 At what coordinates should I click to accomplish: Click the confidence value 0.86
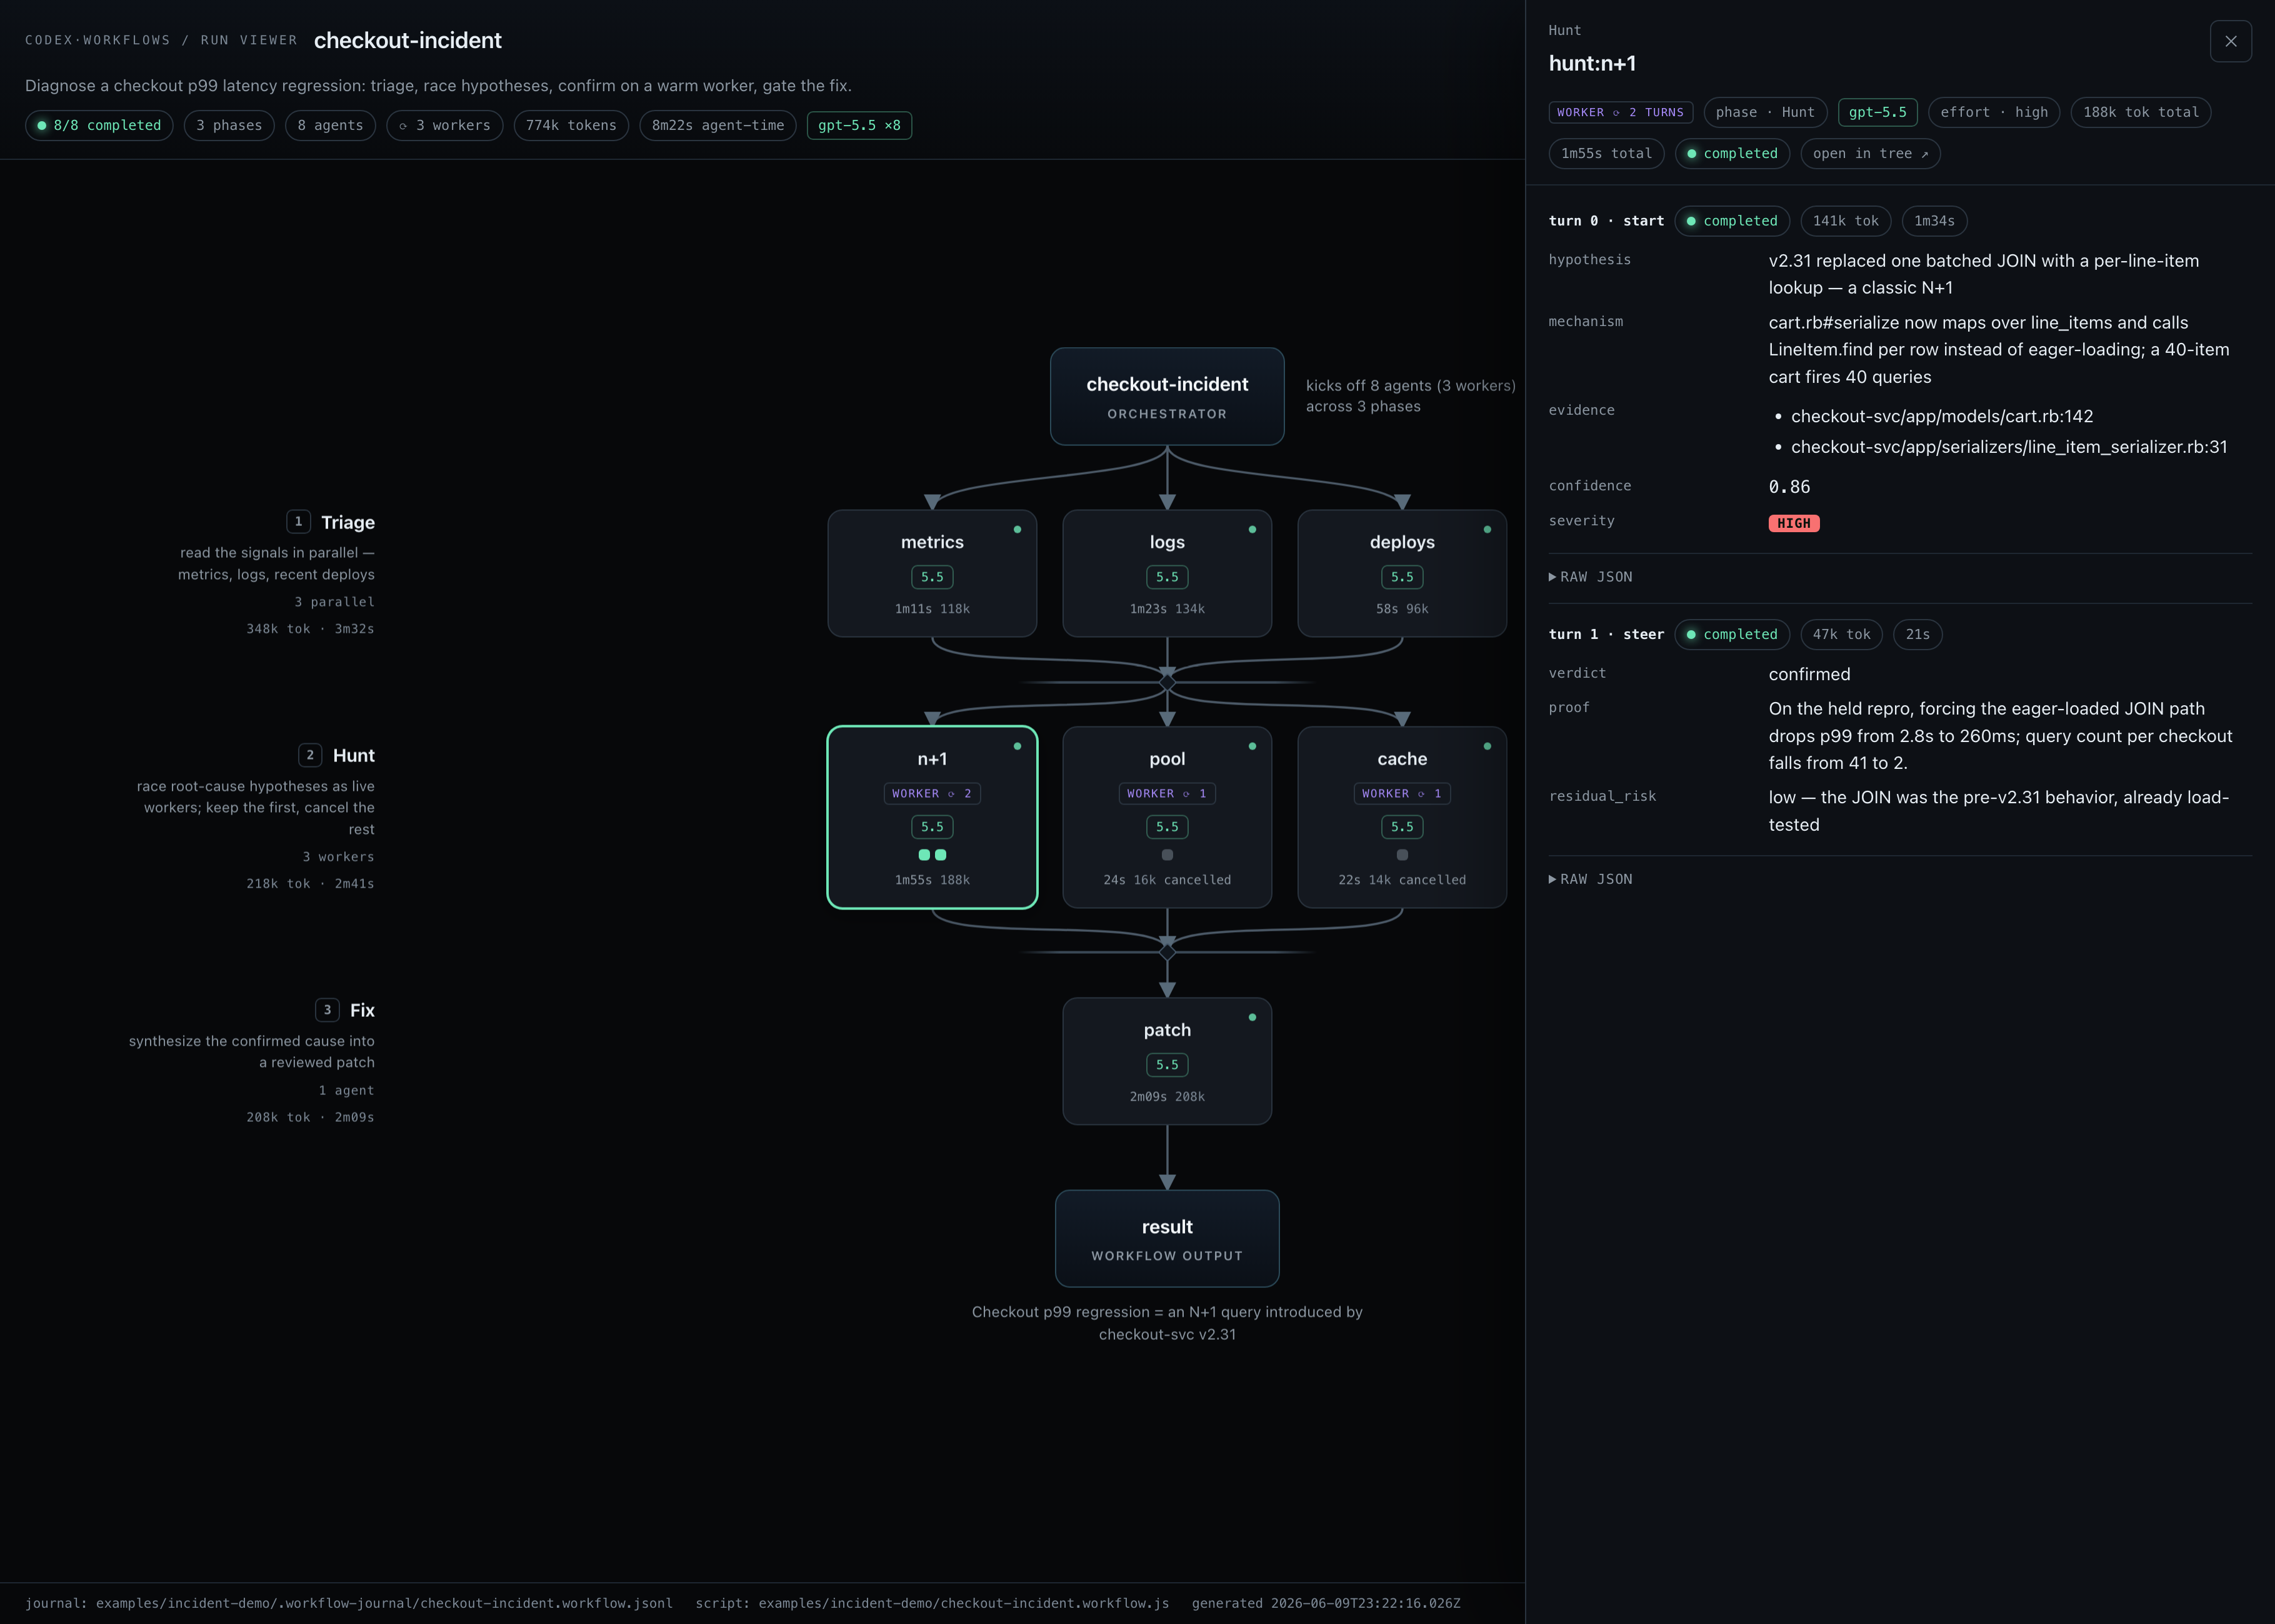[x=1789, y=487]
